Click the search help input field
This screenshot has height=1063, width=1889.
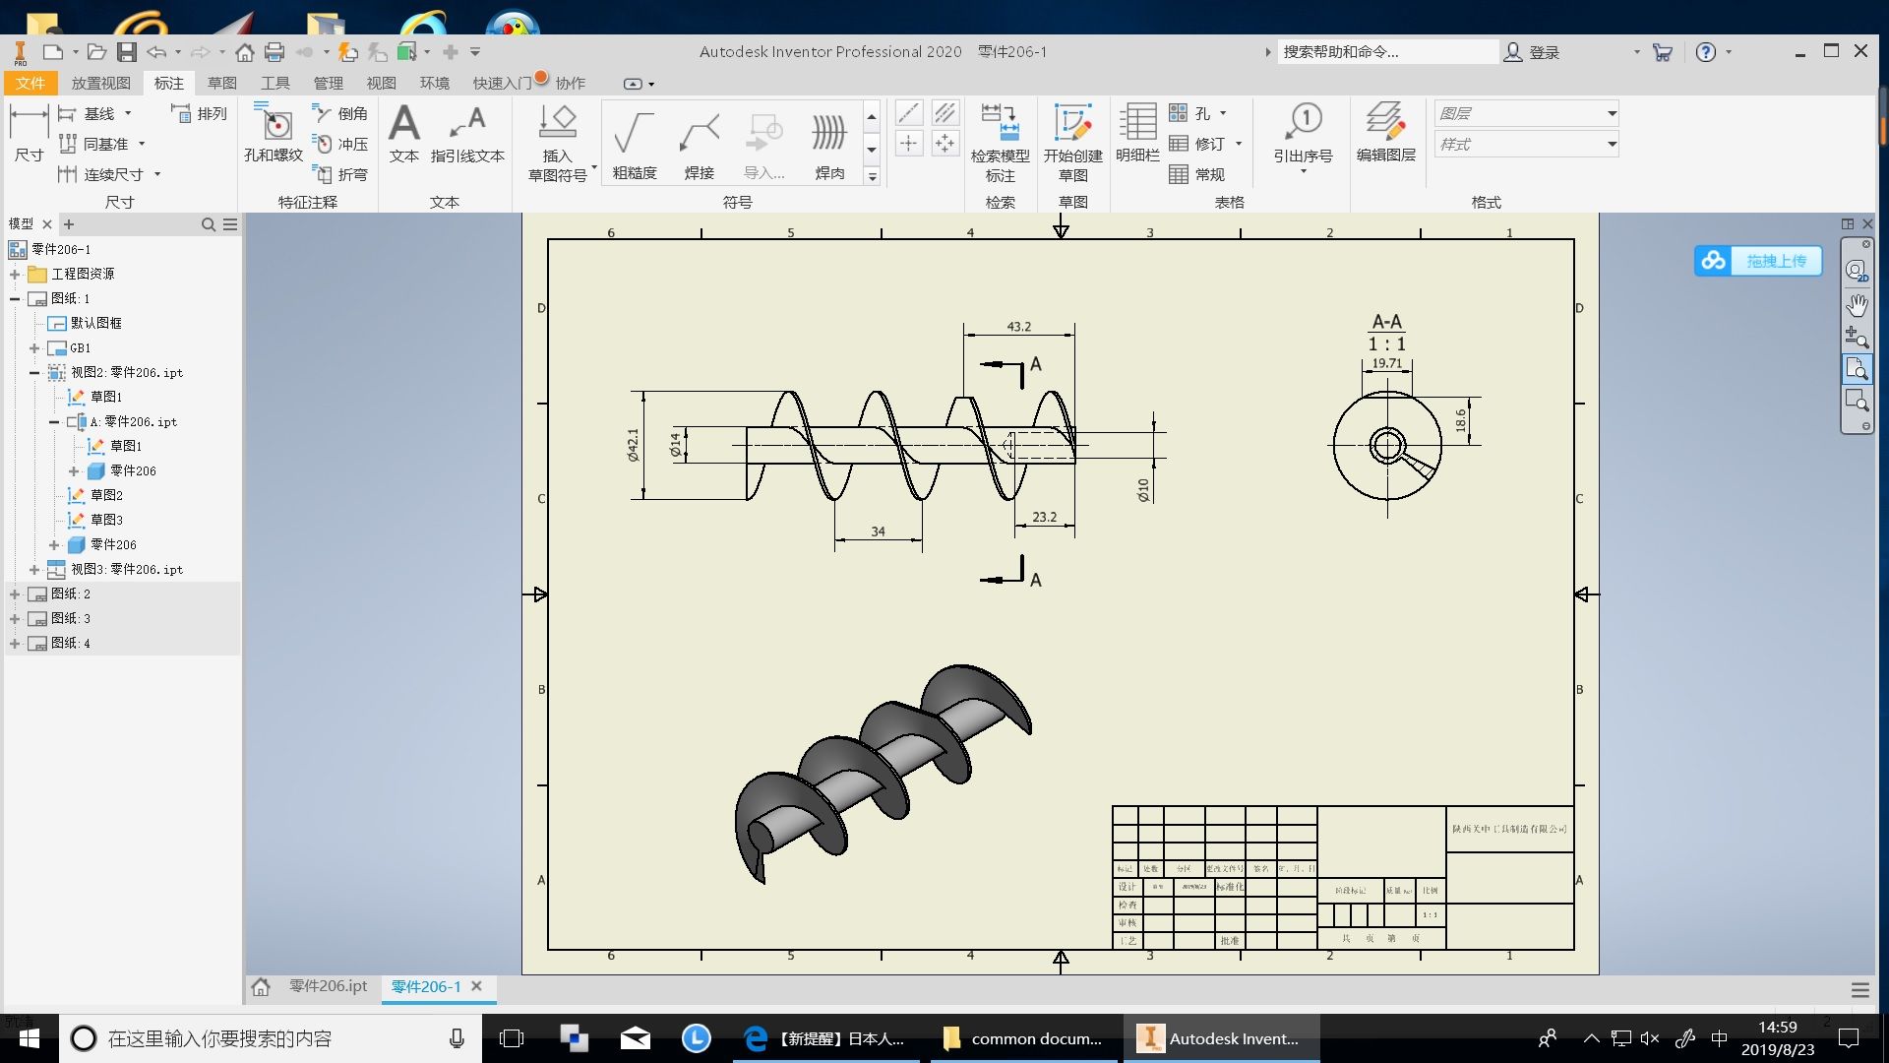click(x=1387, y=52)
